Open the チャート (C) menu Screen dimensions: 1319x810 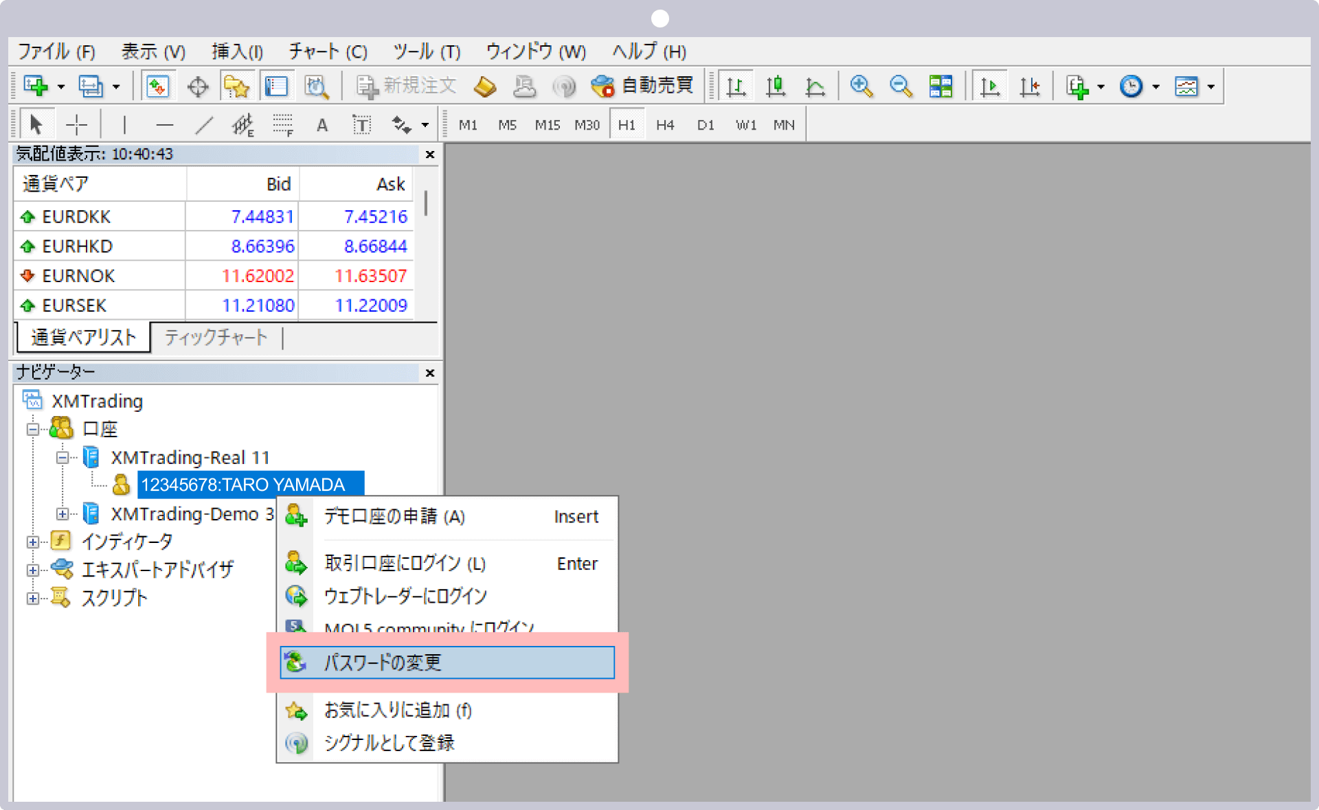pyautogui.click(x=328, y=51)
